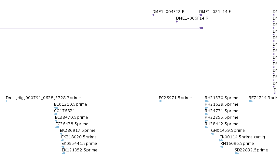Image resolution: width=277 pixels, height=155 pixels.
Task: Click the blue glyph under RE74714.3prime
Action: click(251, 101)
